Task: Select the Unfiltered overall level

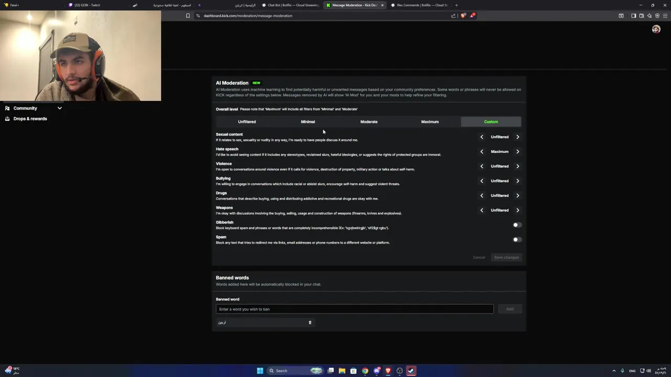Action: (246, 122)
